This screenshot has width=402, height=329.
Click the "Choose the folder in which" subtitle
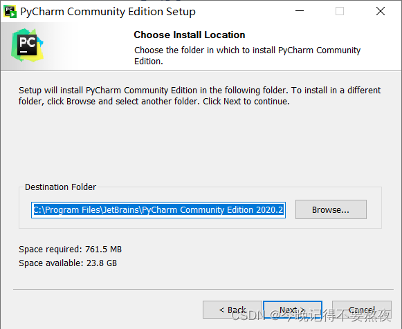(x=247, y=55)
